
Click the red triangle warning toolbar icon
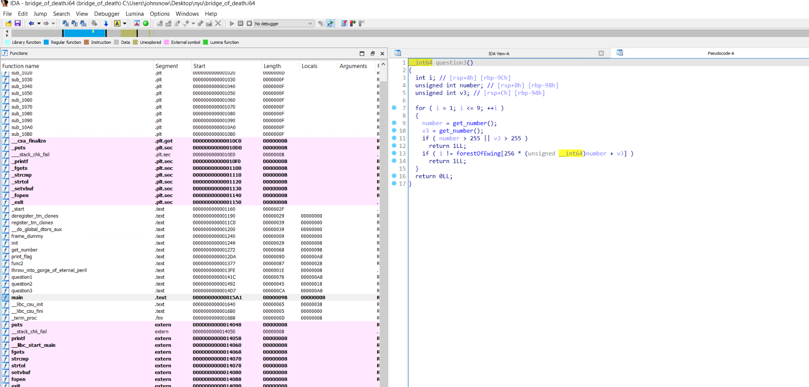click(x=137, y=23)
